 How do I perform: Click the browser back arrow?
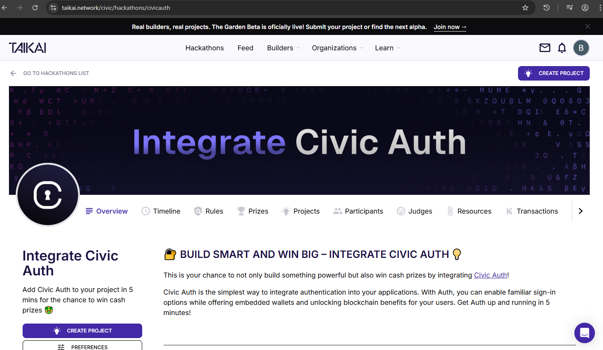pos(4,8)
